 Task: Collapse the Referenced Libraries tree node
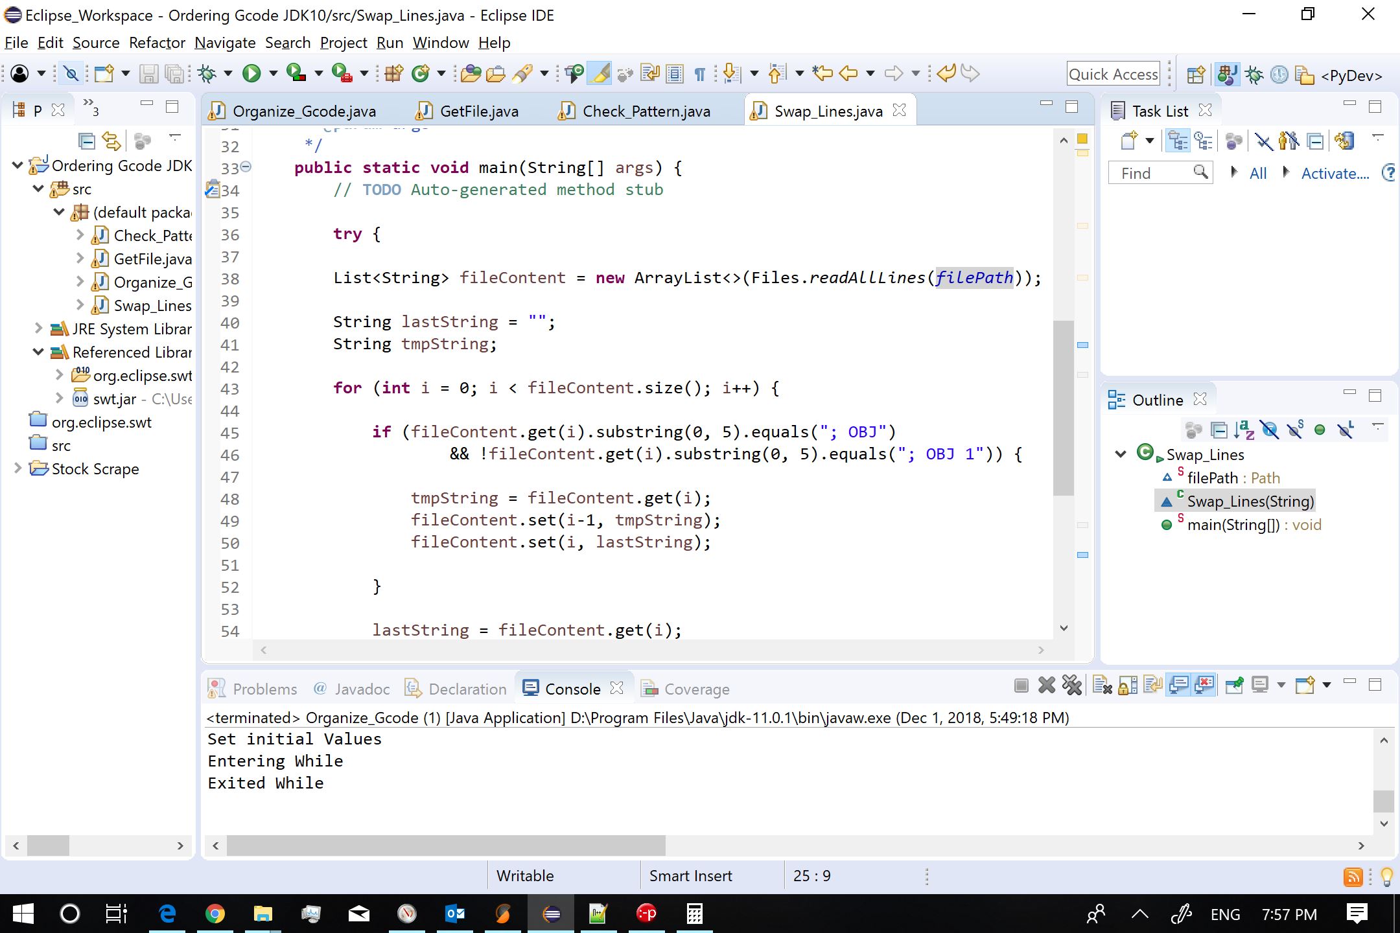point(38,352)
